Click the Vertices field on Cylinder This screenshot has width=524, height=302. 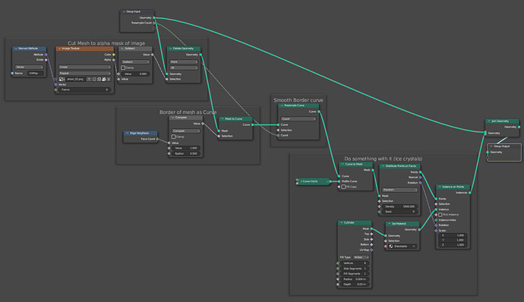[354, 263]
